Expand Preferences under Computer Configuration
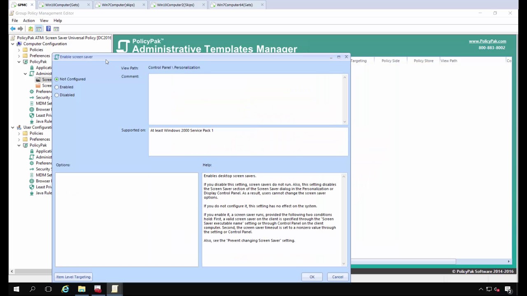The height and width of the screenshot is (296, 527). [x=19, y=56]
